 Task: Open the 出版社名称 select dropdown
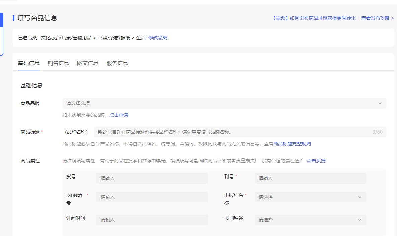[310, 197]
